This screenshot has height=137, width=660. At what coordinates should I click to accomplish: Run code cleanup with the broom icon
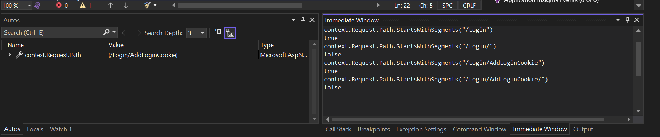[x=147, y=5]
